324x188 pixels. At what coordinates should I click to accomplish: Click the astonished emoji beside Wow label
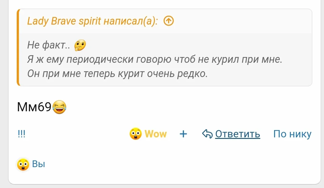pos(135,134)
